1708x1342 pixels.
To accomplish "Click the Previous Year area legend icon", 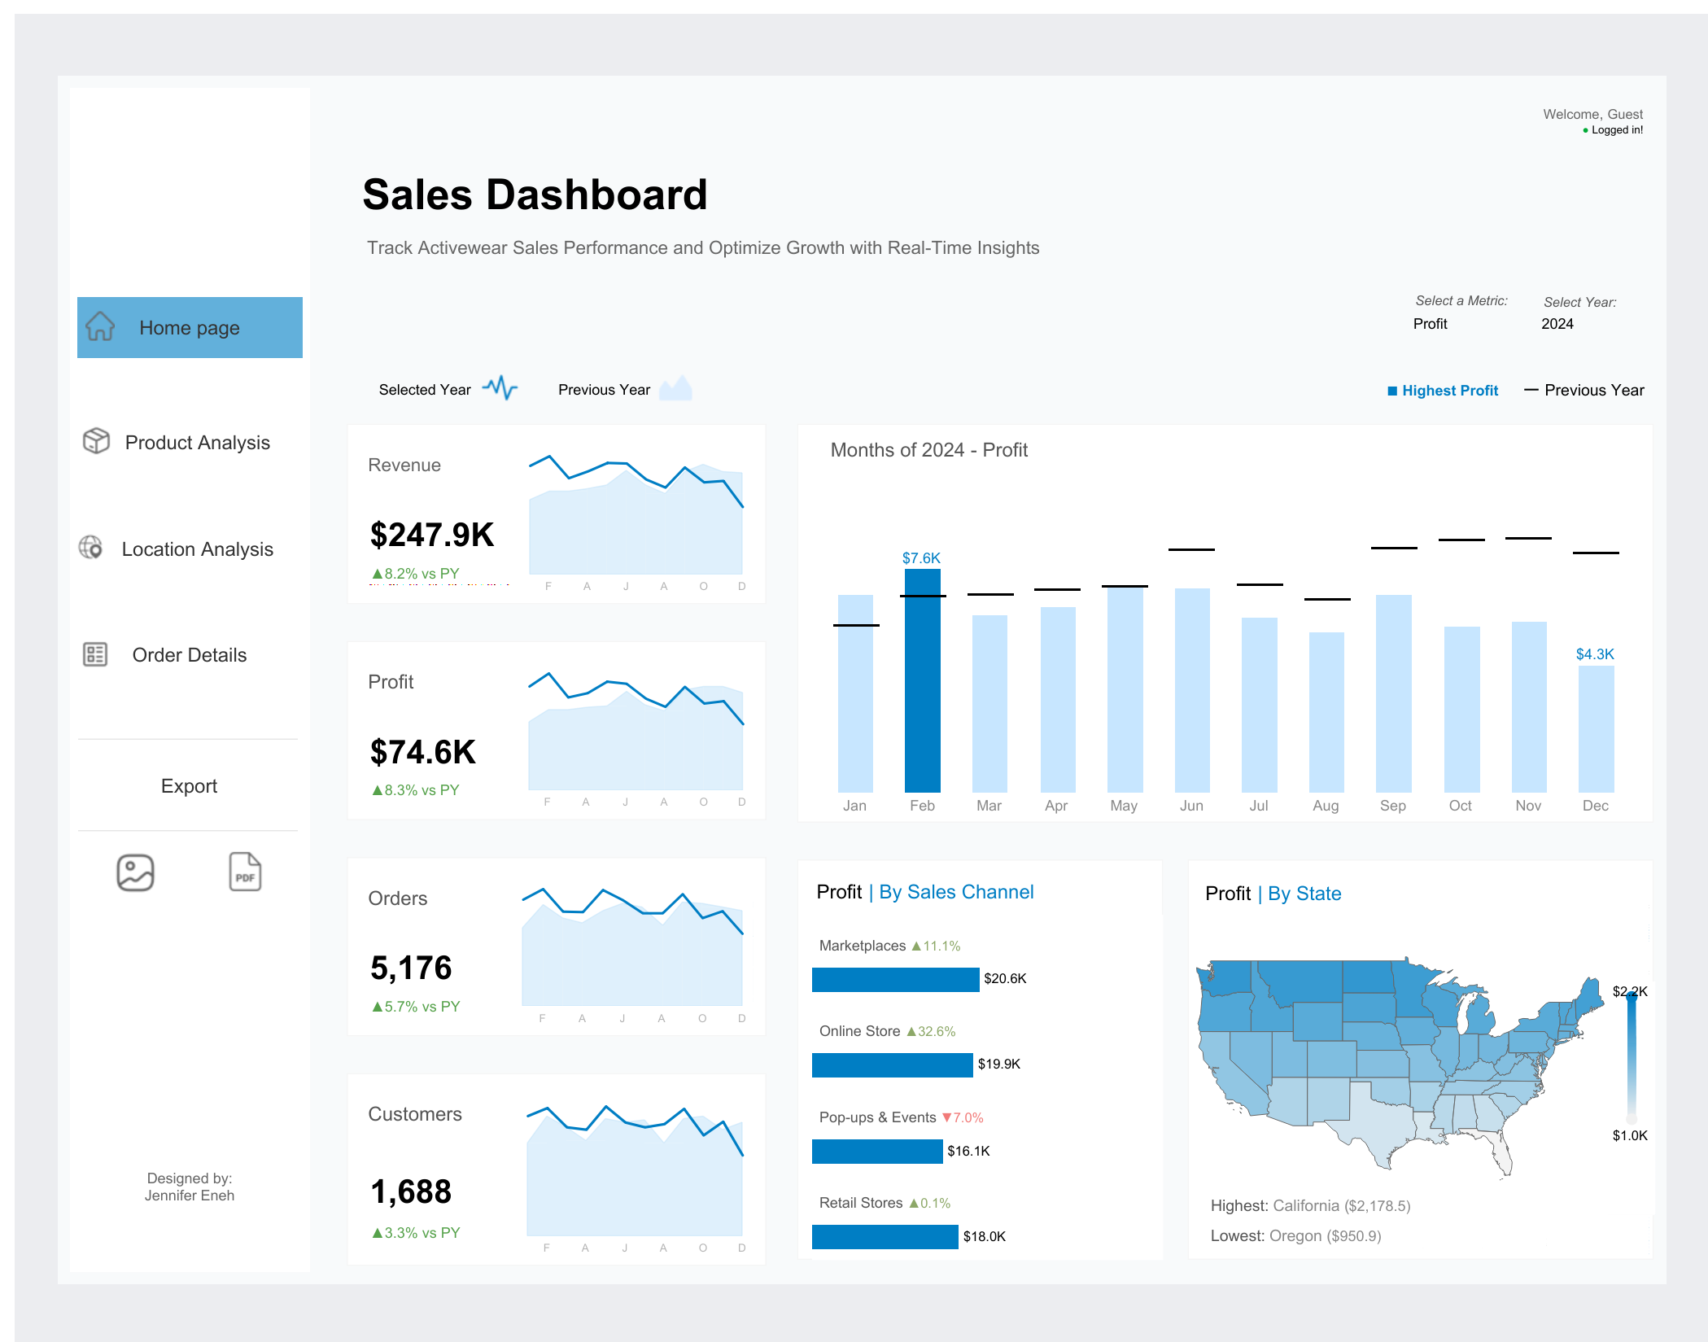I will tap(675, 388).
